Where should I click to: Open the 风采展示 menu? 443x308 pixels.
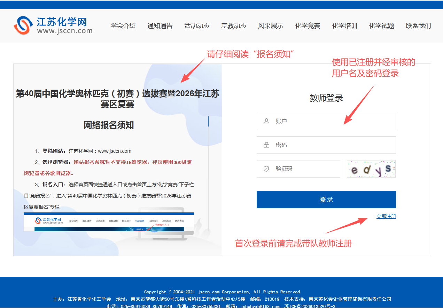271,26
